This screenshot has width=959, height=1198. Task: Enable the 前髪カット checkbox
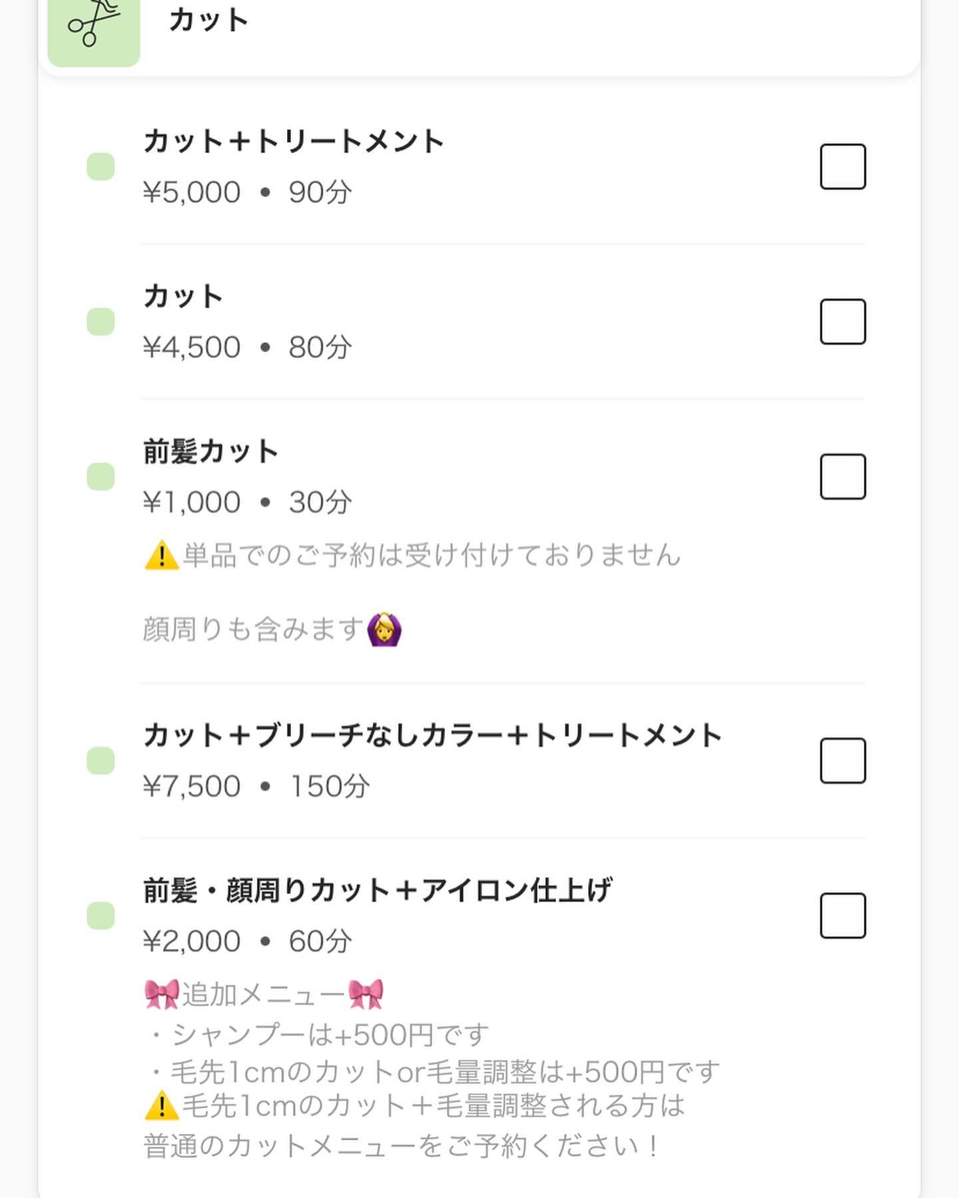tap(842, 477)
